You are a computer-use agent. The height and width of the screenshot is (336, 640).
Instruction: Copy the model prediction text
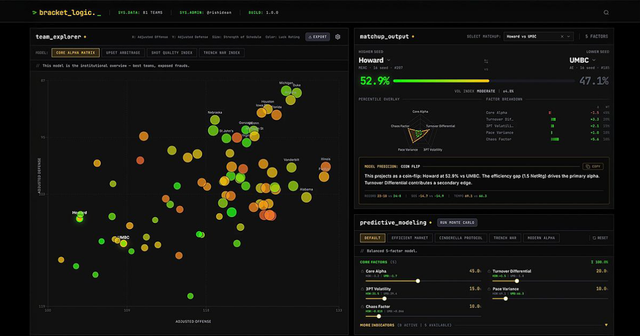click(594, 166)
